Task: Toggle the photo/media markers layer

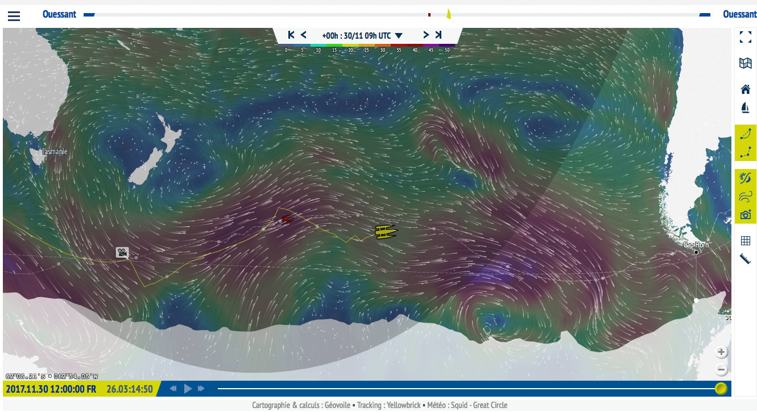Action: pos(745,215)
